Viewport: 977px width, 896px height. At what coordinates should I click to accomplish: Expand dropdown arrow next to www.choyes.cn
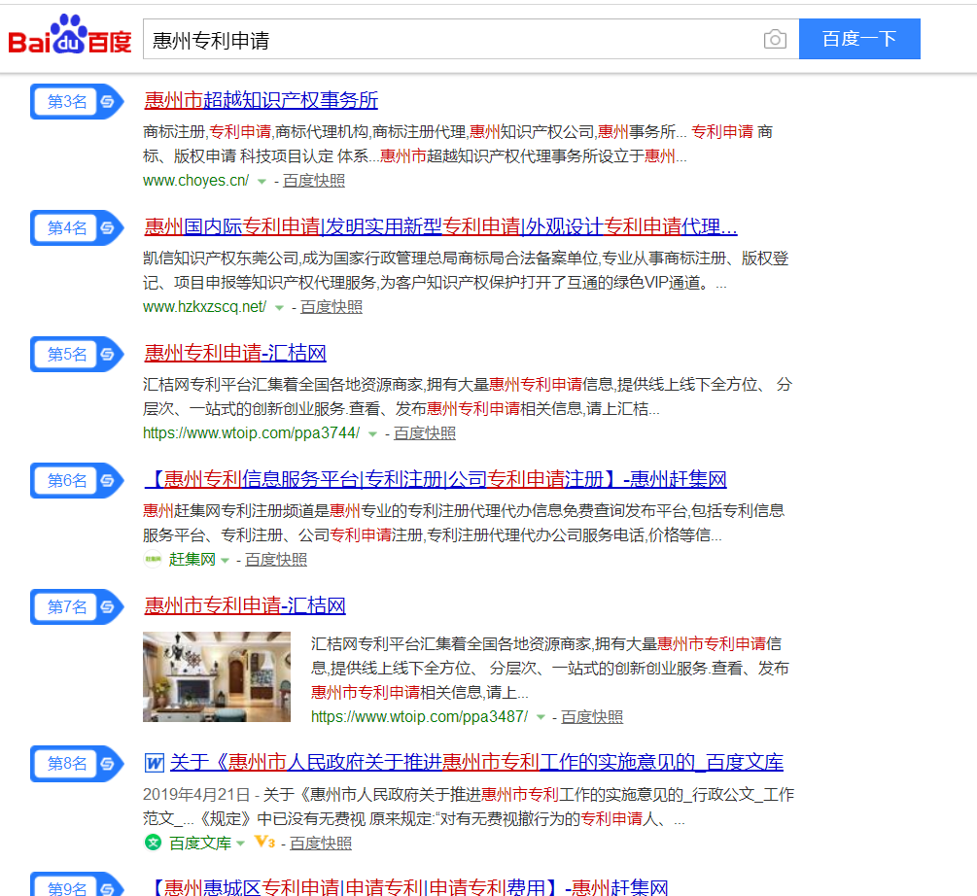(x=262, y=182)
